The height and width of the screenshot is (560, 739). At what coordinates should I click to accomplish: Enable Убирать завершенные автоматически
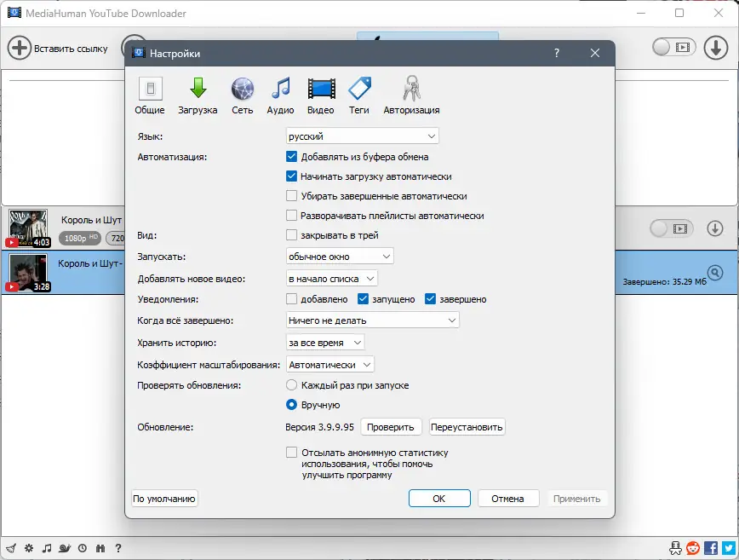click(x=291, y=195)
